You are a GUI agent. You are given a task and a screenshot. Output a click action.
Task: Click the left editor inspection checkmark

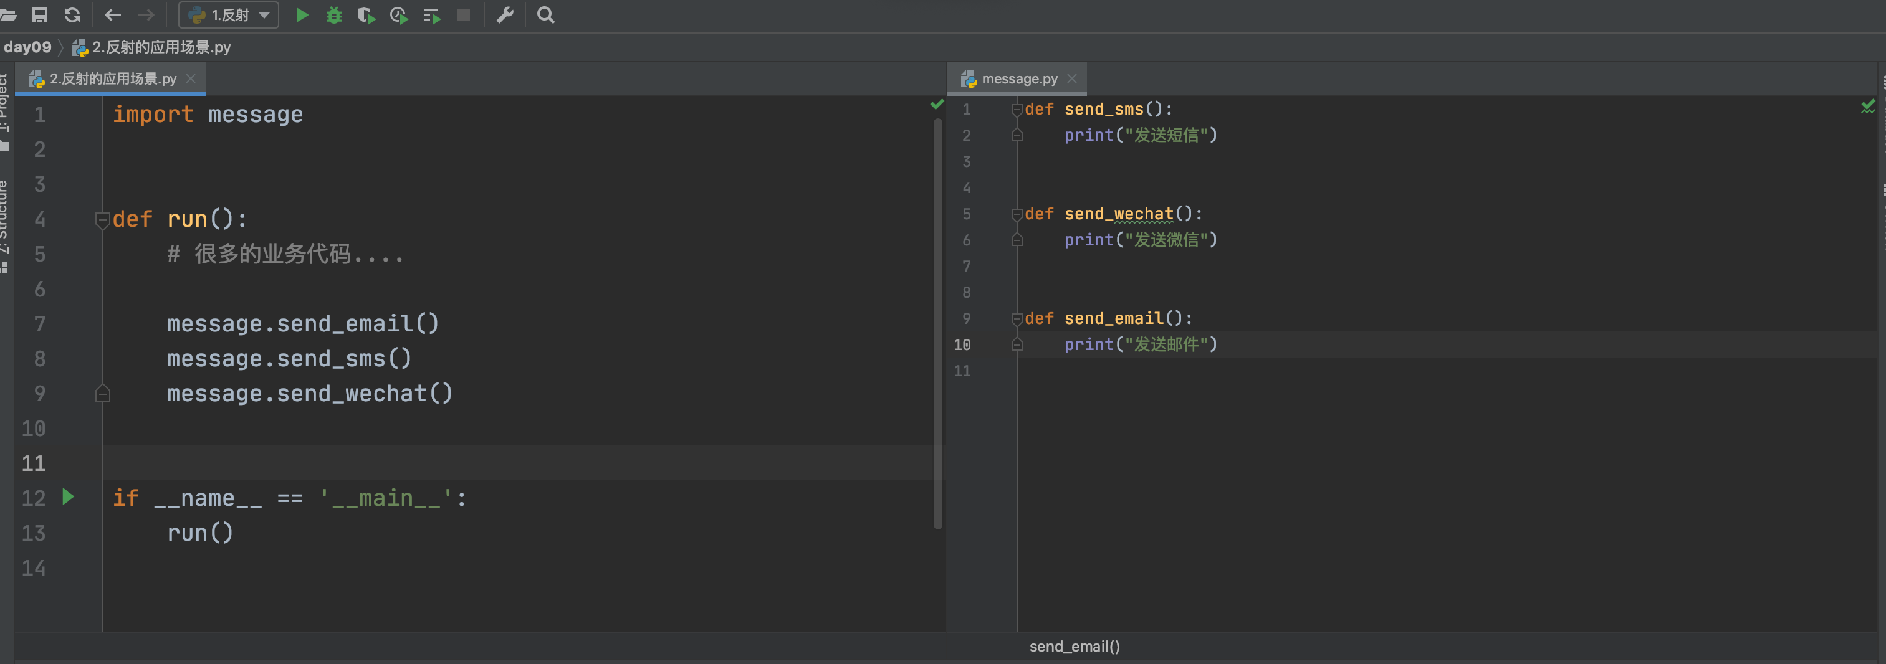(x=937, y=105)
